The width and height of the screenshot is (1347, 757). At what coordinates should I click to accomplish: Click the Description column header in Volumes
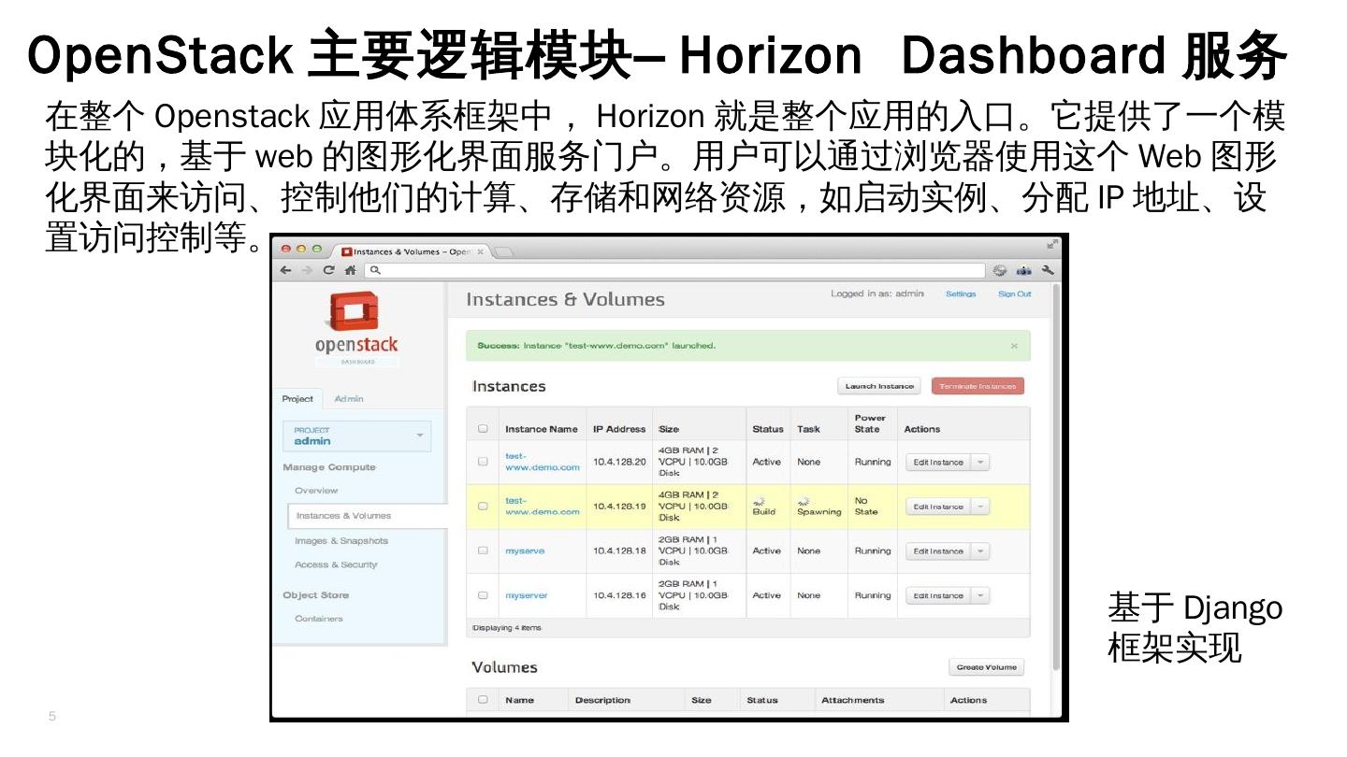(602, 700)
